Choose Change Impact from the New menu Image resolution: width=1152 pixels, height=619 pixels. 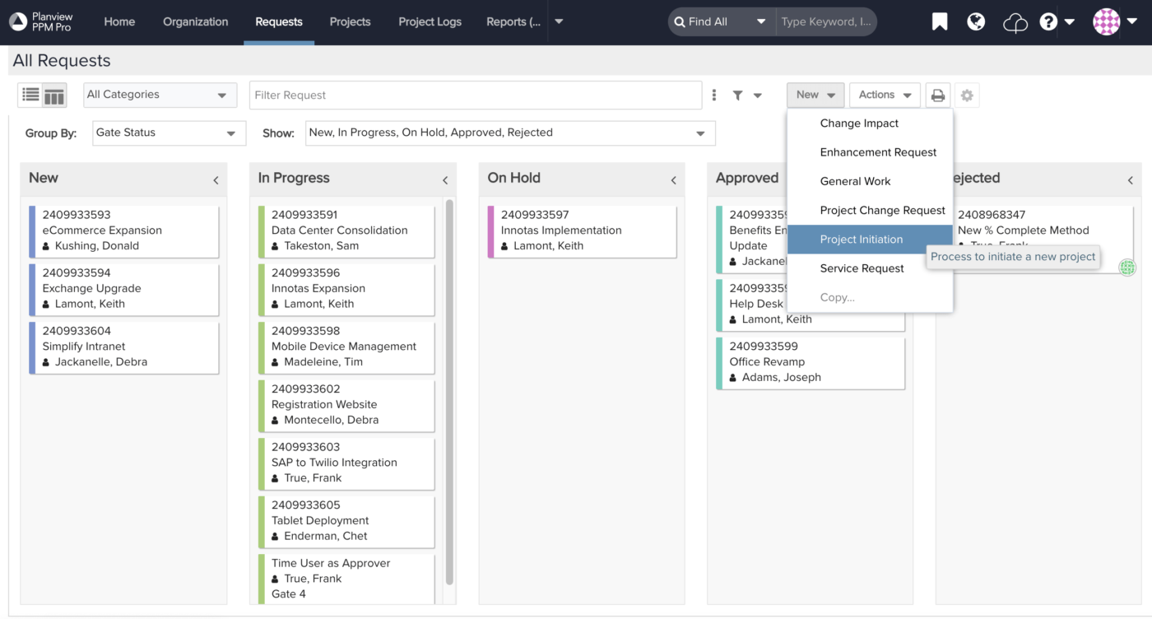[870, 123]
